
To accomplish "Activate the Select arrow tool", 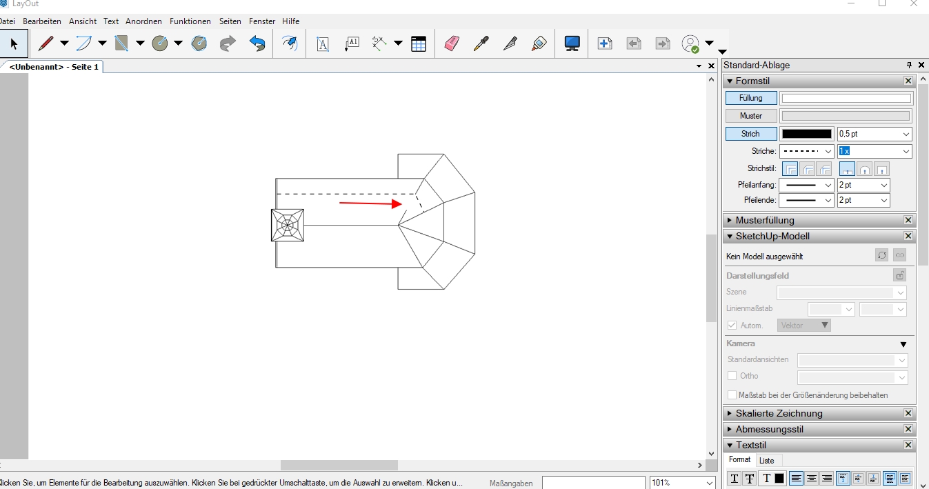I will (x=14, y=44).
